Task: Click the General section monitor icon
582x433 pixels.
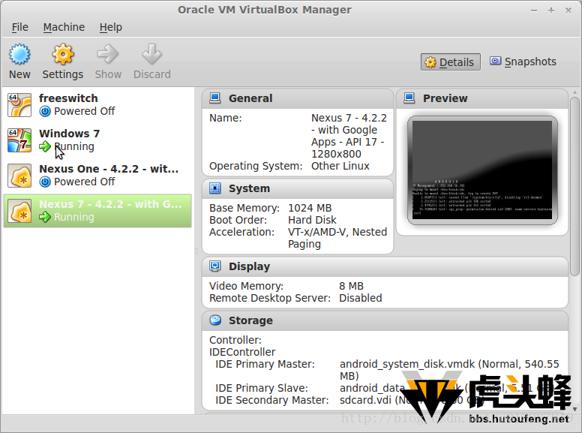Action: pos(215,98)
